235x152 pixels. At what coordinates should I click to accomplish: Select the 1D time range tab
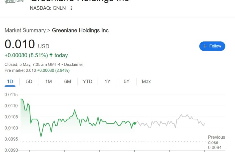[x=10, y=82]
